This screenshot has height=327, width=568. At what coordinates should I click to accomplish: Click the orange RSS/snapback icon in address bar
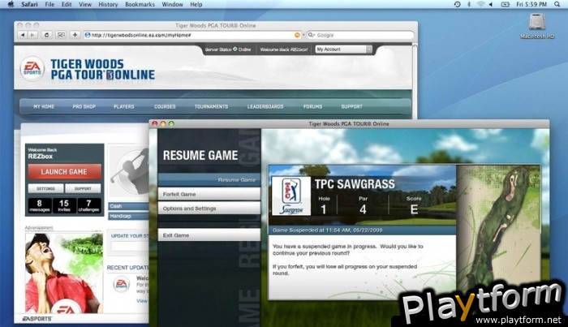(297, 35)
